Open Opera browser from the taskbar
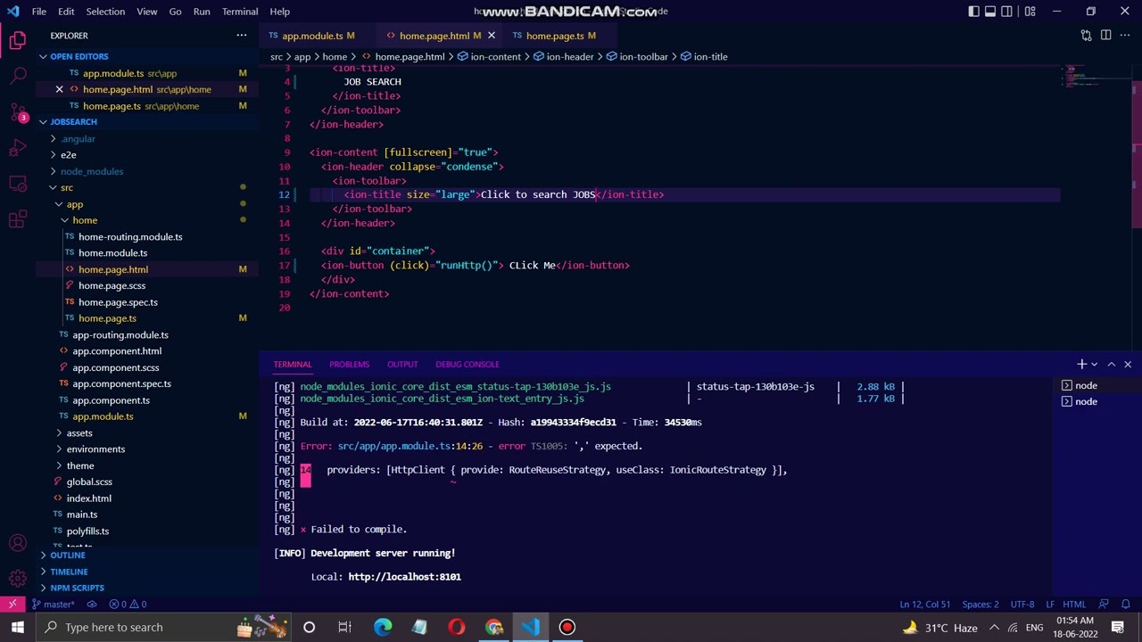Image resolution: width=1142 pixels, height=642 pixels. click(456, 627)
